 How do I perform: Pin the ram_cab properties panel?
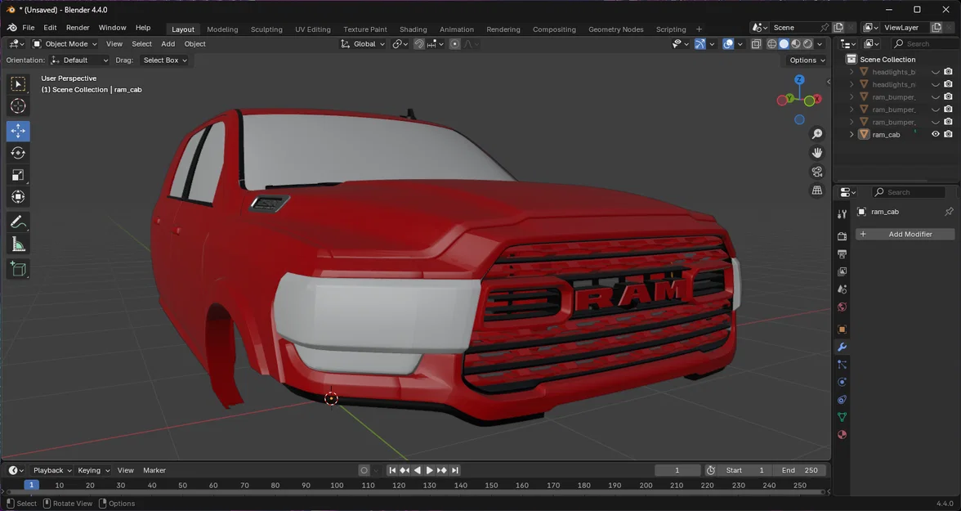coord(949,212)
